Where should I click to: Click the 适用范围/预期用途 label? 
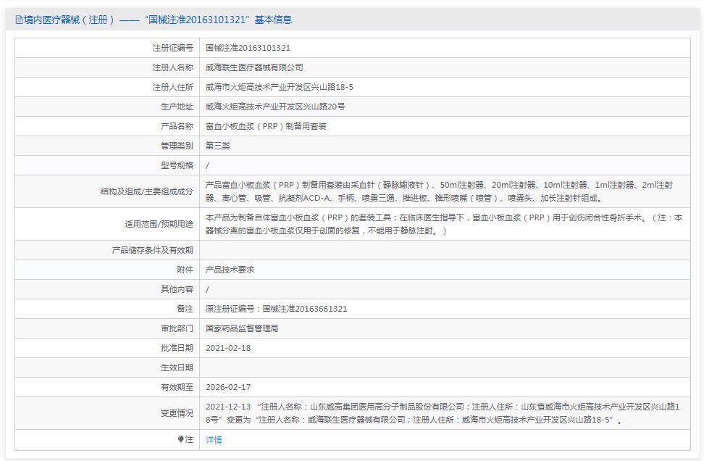pos(159,224)
